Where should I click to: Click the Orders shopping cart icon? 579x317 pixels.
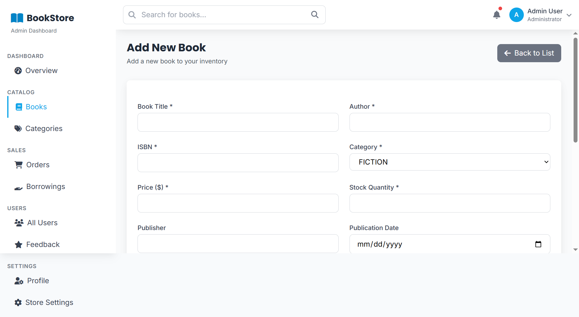tap(19, 165)
